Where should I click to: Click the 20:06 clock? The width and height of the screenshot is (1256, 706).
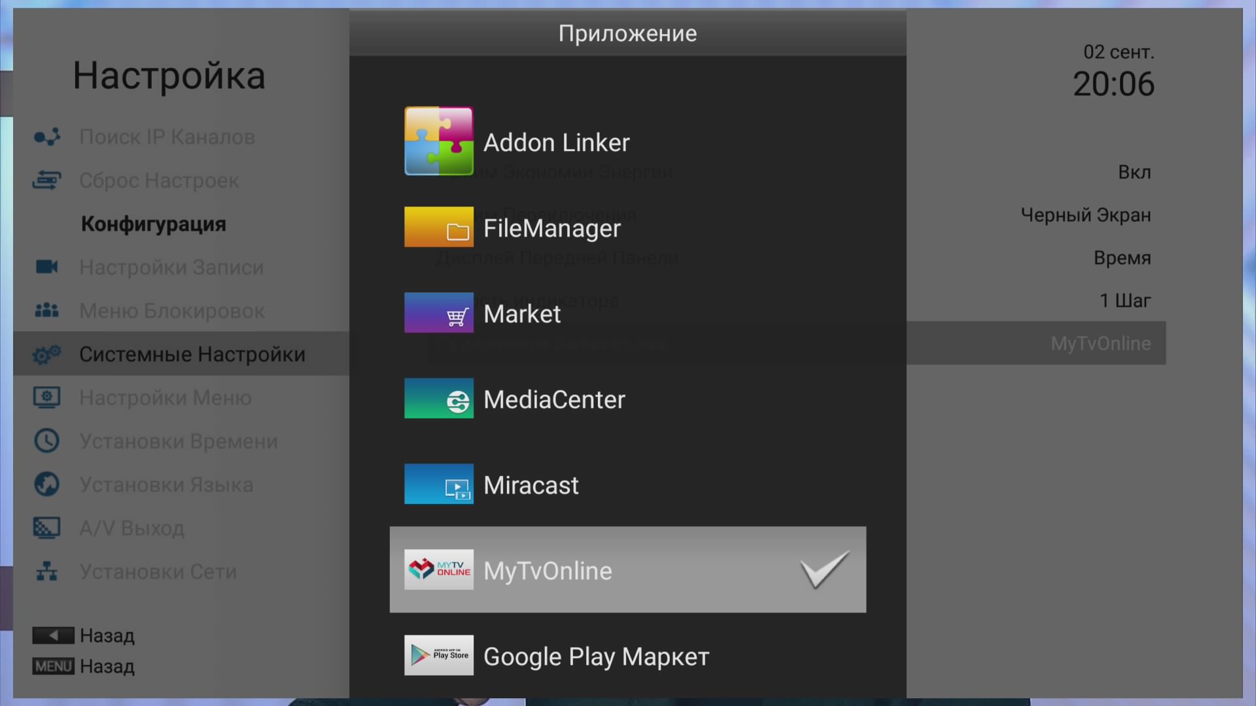point(1113,84)
